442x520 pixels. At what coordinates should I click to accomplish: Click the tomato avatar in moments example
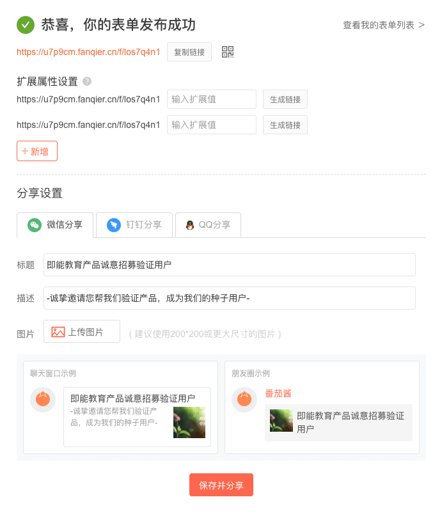point(244,400)
